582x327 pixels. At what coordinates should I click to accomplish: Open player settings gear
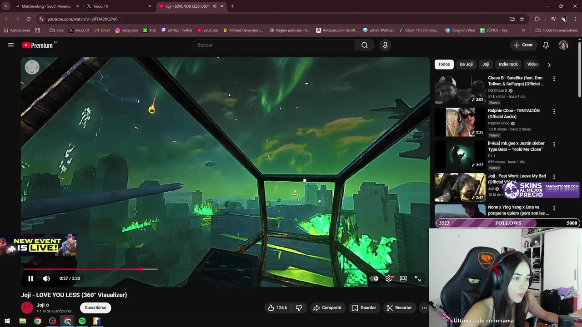point(389,278)
